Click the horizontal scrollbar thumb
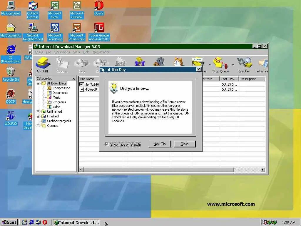 tap(158, 170)
